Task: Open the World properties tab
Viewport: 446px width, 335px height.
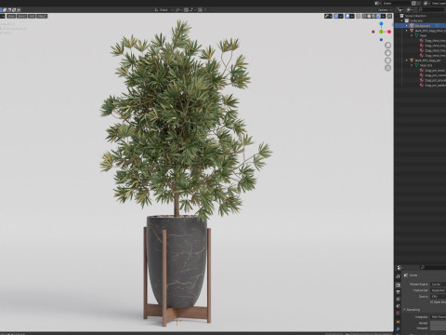Action: 398,313
